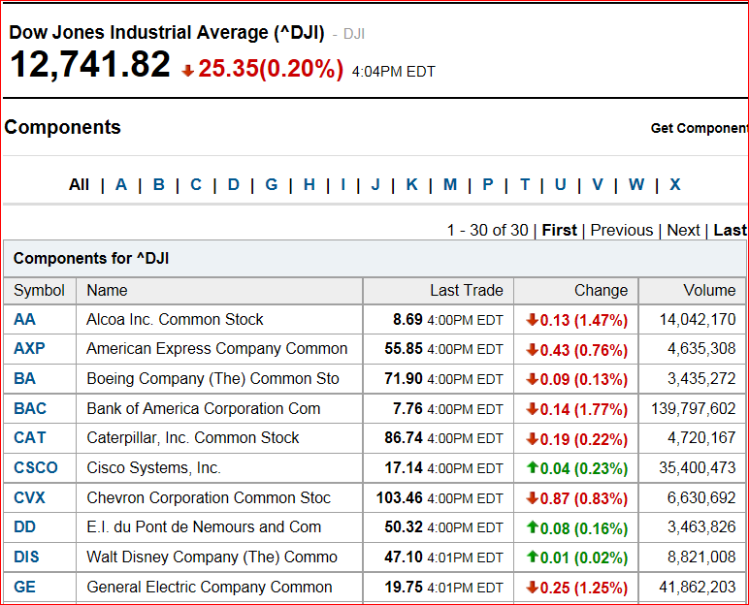The image size is (749, 605).
Task: Select General Electric Company Common name
Action: pyautogui.click(x=210, y=587)
